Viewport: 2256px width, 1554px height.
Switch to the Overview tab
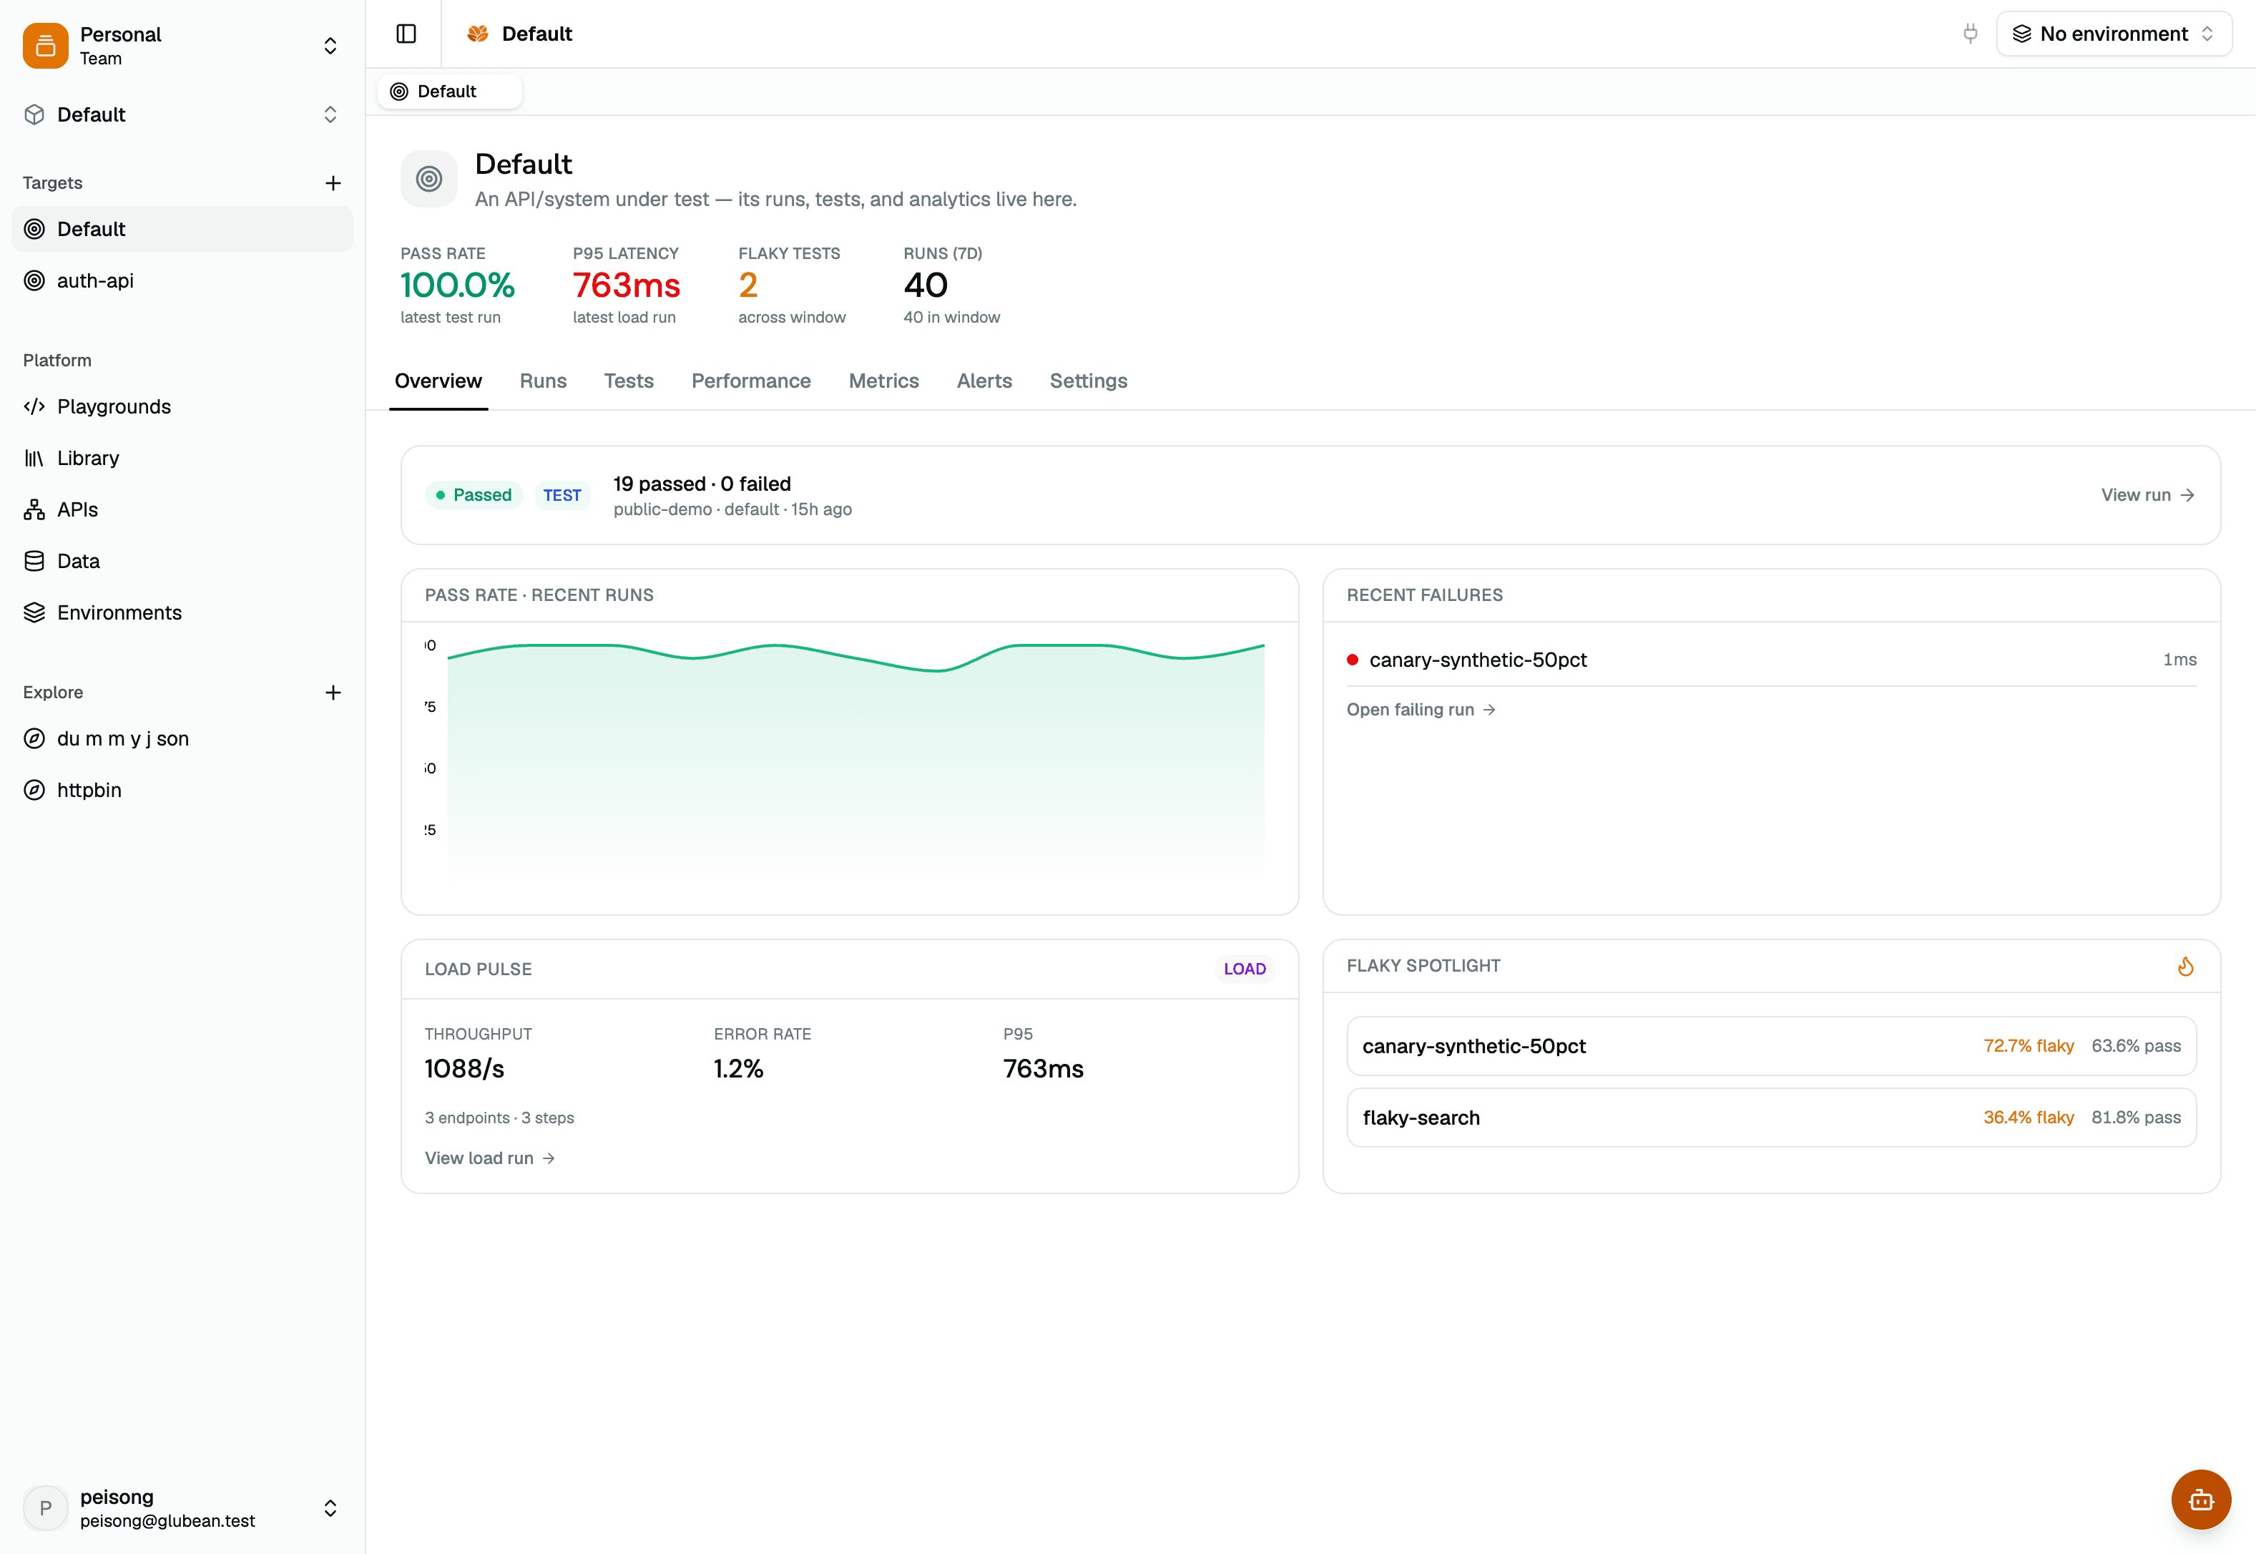coord(438,381)
